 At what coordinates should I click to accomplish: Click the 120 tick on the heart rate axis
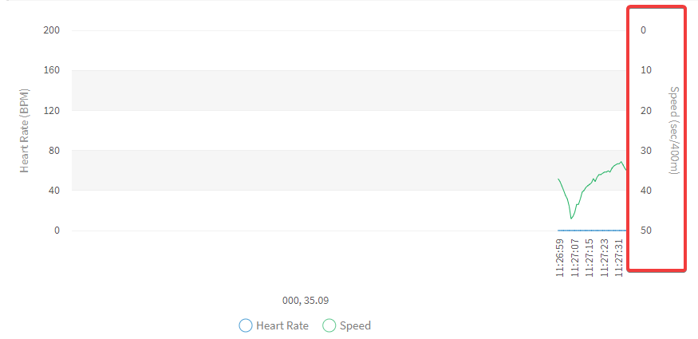coord(52,110)
